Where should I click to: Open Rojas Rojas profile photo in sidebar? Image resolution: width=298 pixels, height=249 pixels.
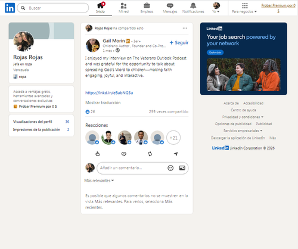(x=23, y=41)
